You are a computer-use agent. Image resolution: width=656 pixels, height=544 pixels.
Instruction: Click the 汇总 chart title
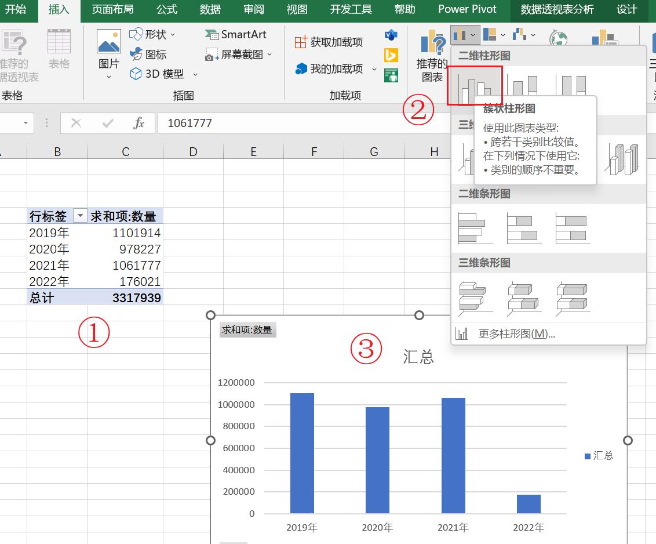click(x=418, y=357)
